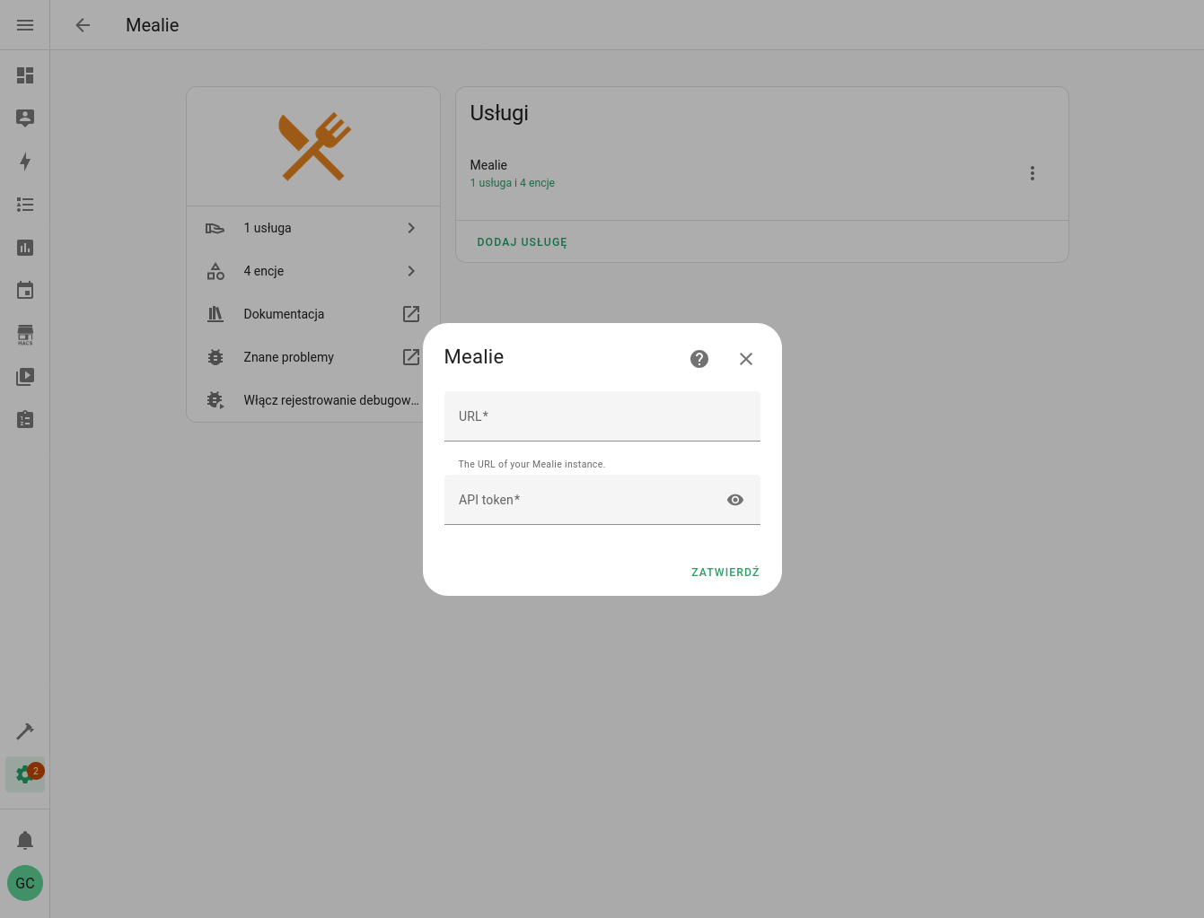Image resolution: width=1204 pixels, height=918 pixels.
Task: Click the shapes icon beside 4 encje
Action: pos(215,271)
